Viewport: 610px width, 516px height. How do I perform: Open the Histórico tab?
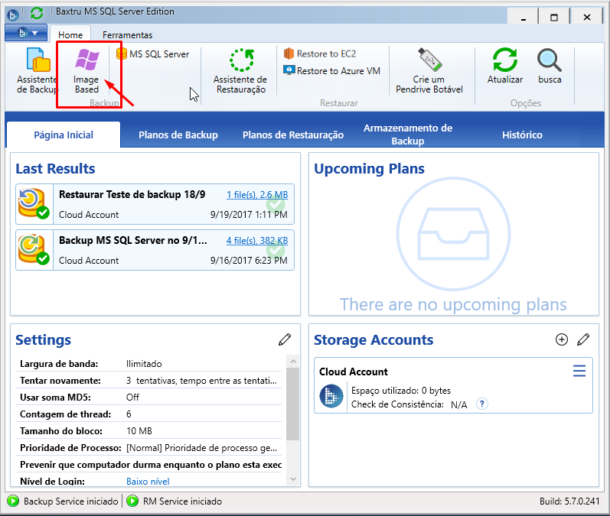pyautogui.click(x=522, y=135)
